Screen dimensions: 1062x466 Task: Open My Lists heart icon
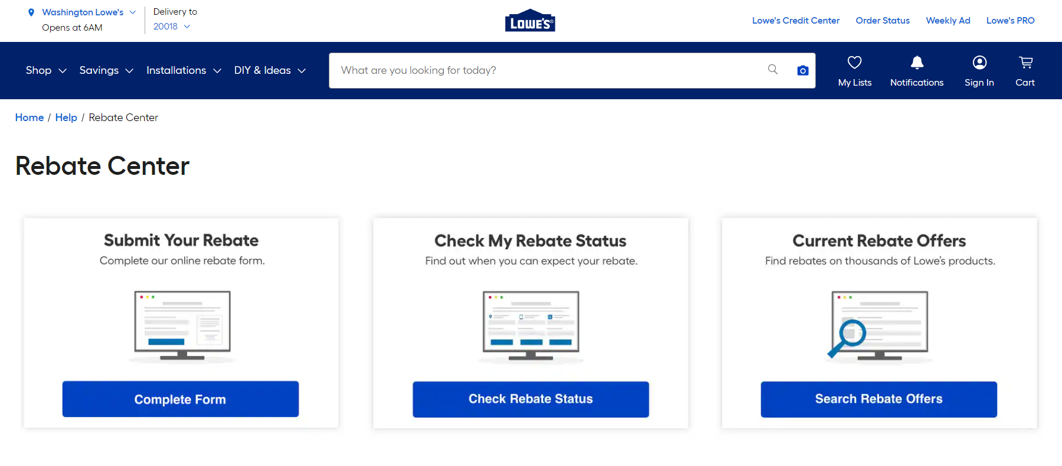tap(854, 63)
